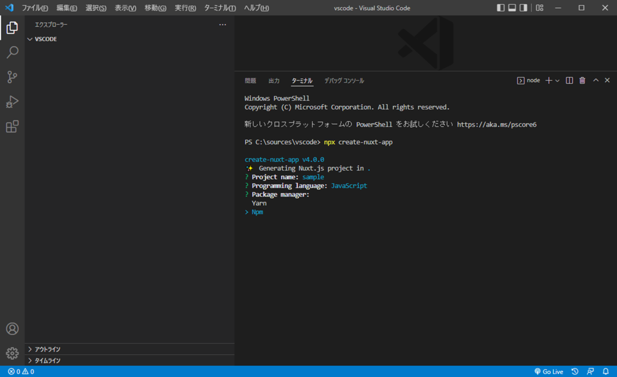Screen dimensions: 617x377
Task: Open the 選択(S) menu
Action: [96, 8]
